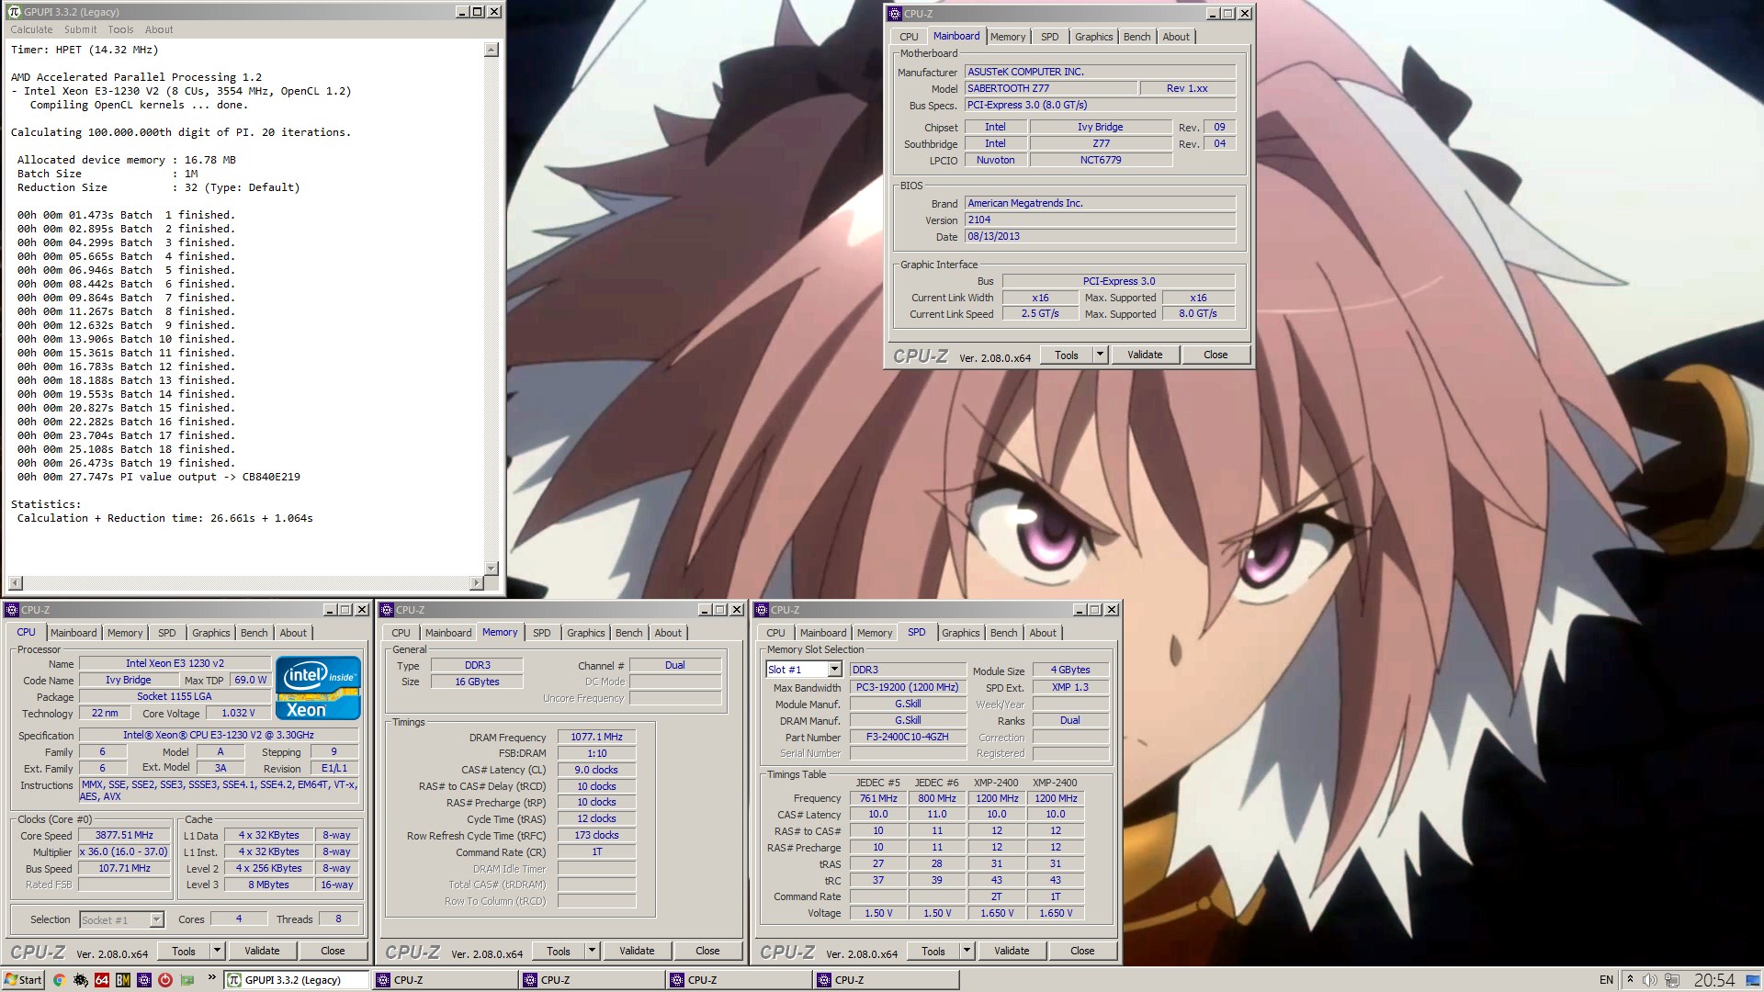Open the BM icon in quick launch
1764x992 pixels.
[122, 980]
